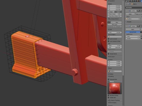Expand the Display panel
142x106 pixels.
click(x=108, y=74)
